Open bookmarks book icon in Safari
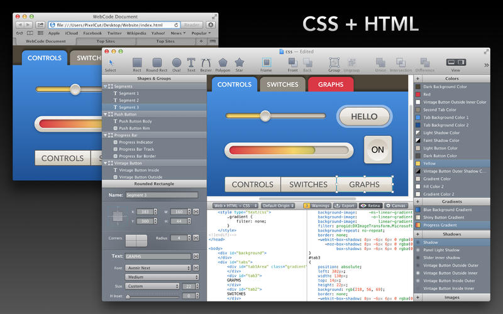503x314 pixels. click(x=30, y=33)
